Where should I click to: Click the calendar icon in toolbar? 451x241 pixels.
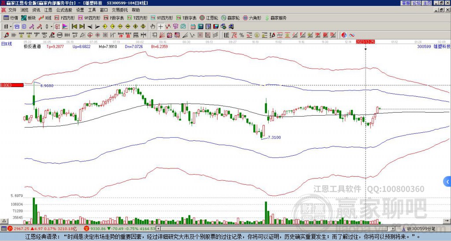click(193, 27)
